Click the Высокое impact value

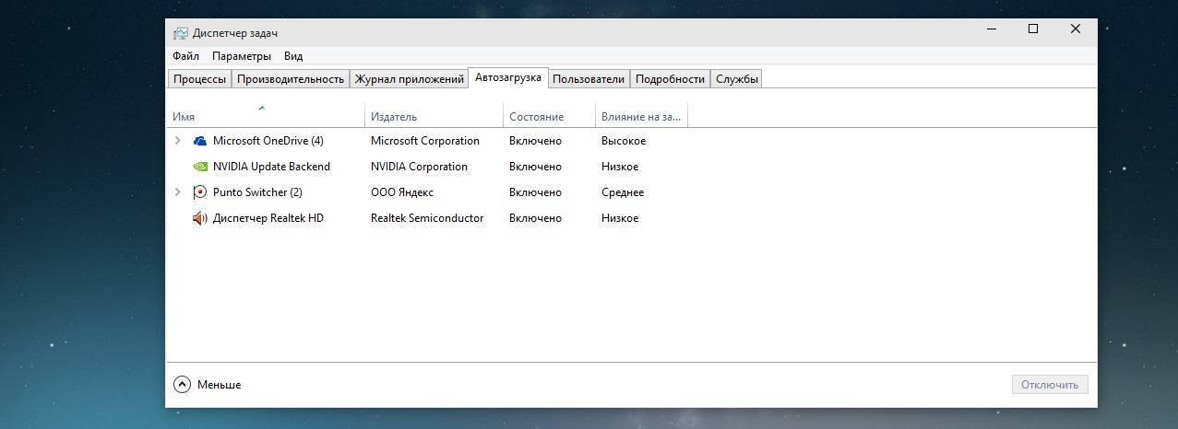tap(624, 141)
